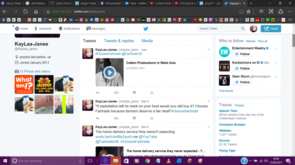Open Edge more actions ellipsis
The width and height of the screenshot is (295, 165).
click(x=290, y=11)
